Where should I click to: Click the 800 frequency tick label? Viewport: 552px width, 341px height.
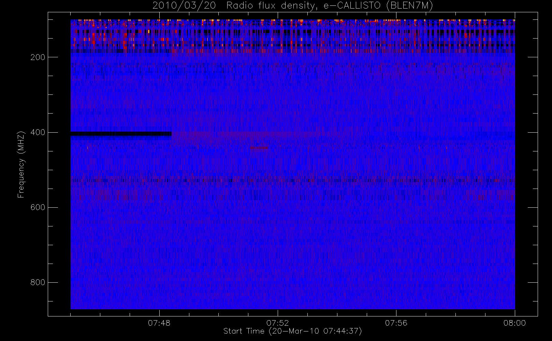coord(38,282)
